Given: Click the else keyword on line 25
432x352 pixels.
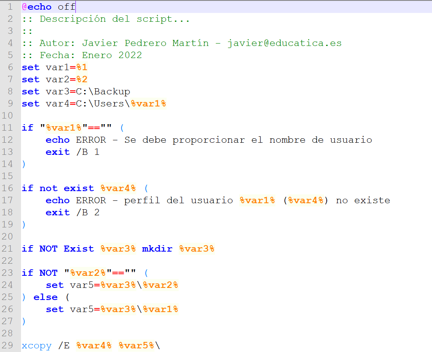Looking at the screenshot, I should point(45,297).
